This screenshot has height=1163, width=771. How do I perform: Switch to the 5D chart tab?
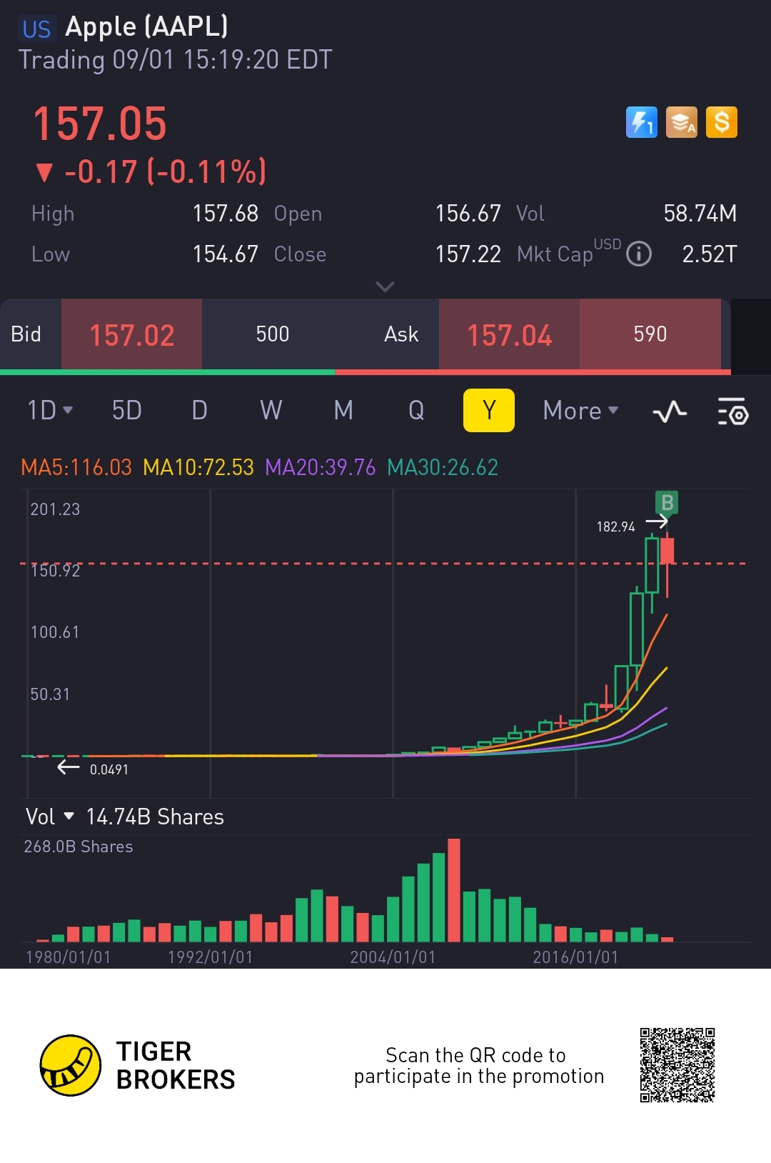pos(126,410)
